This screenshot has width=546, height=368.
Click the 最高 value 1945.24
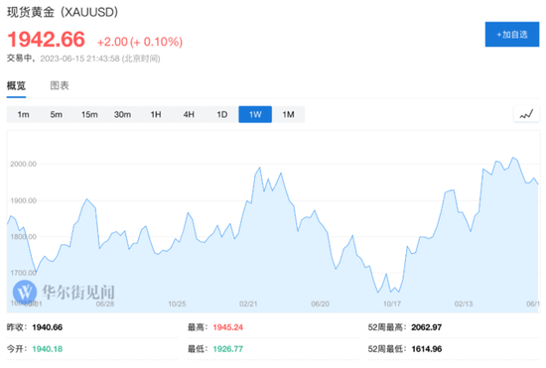(x=228, y=327)
